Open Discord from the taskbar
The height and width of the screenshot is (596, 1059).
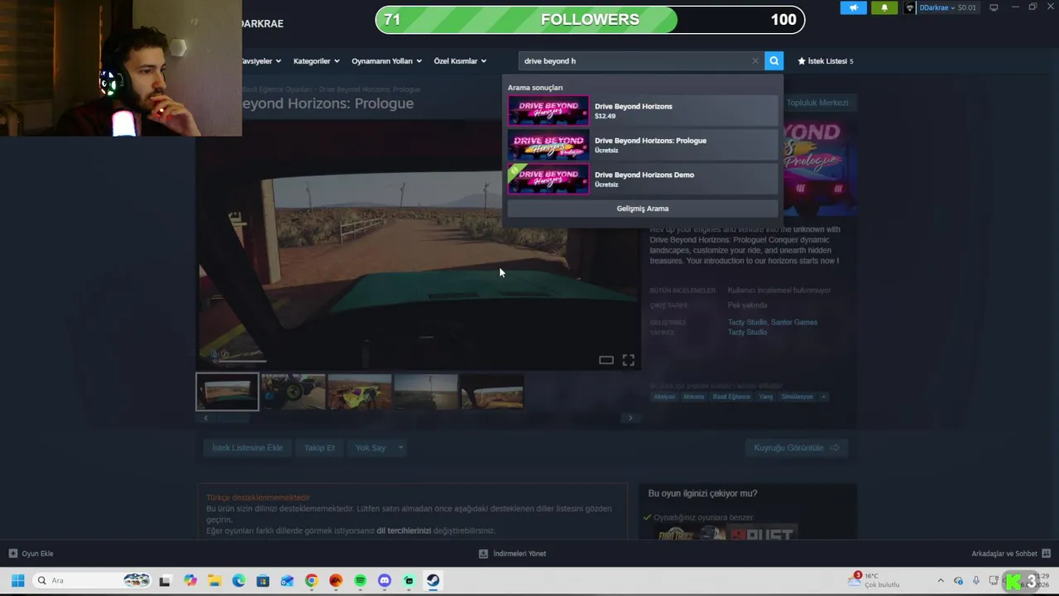(x=384, y=580)
